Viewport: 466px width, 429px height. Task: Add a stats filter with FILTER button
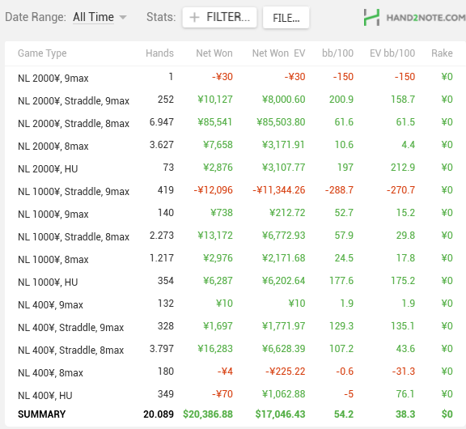coord(219,18)
